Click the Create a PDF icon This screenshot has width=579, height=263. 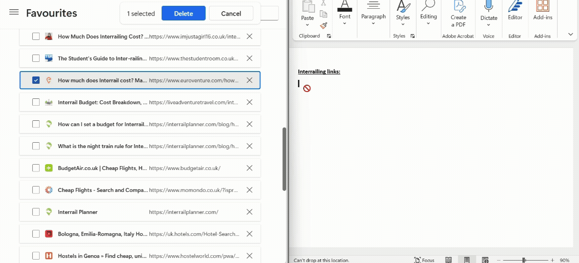click(458, 6)
